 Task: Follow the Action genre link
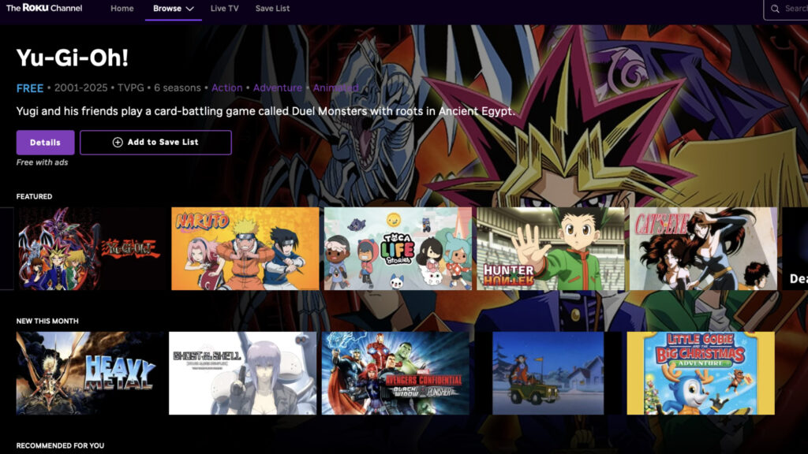tap(226, 88)
